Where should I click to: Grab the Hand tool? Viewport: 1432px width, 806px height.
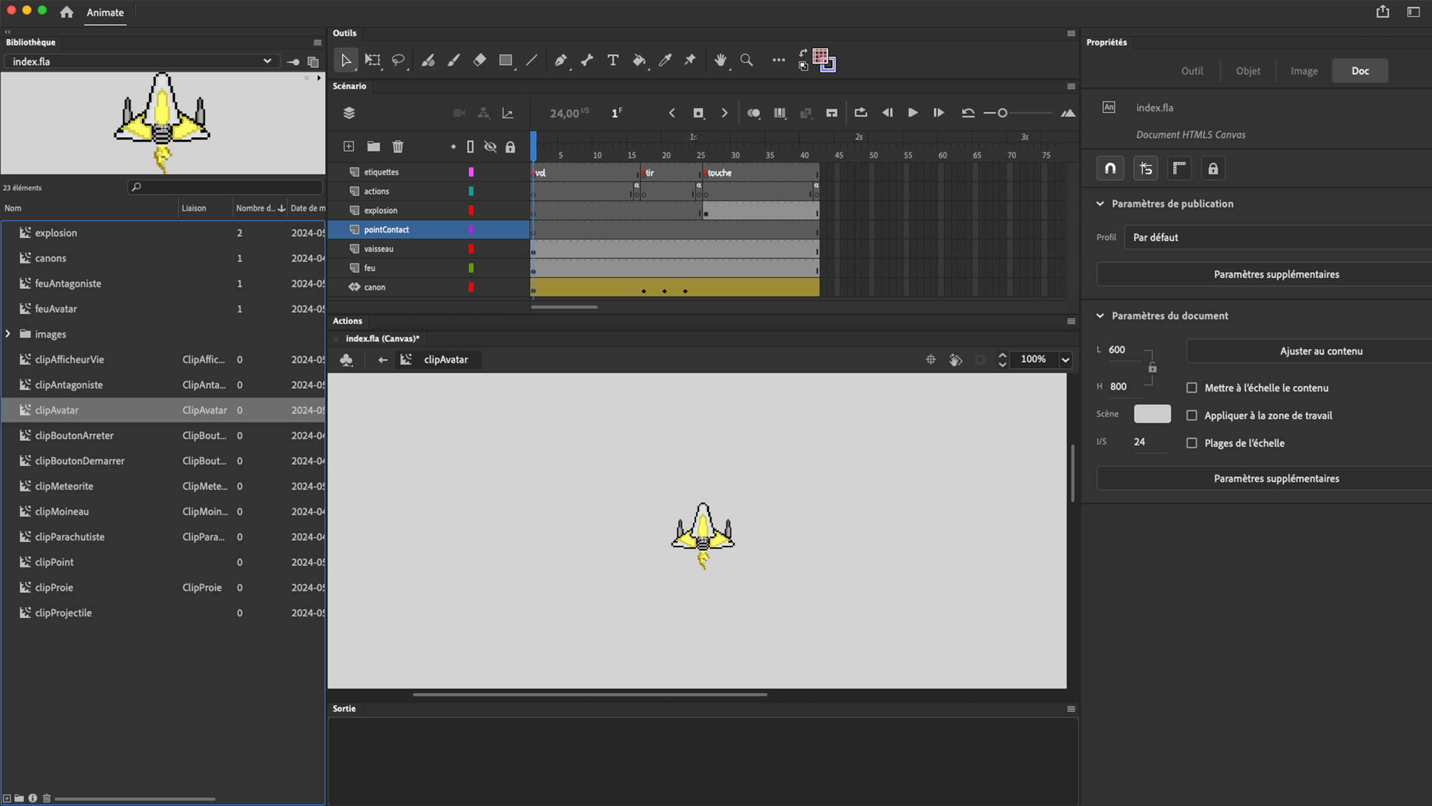pyautogui.click(x=720, y=60)
